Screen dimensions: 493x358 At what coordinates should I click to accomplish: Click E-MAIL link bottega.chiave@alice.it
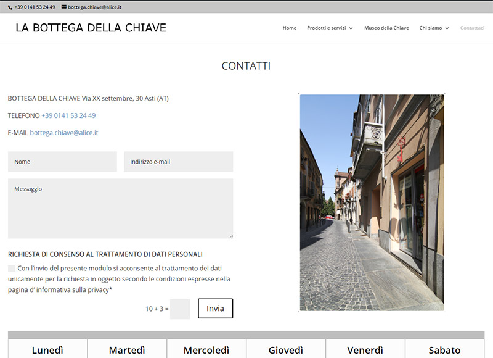64,133
